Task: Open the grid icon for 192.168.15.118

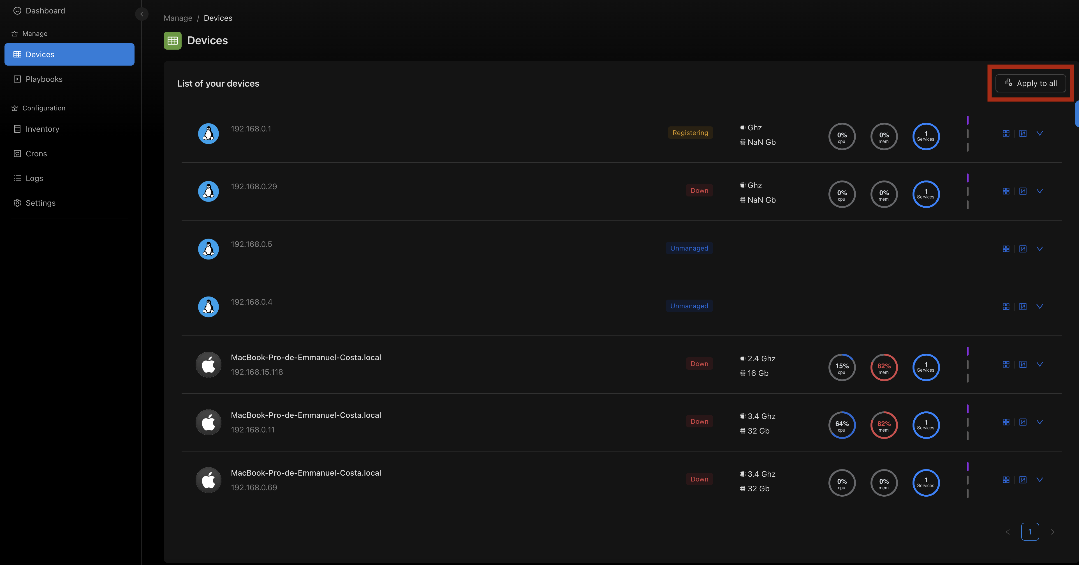Action: click(1006, 364)
